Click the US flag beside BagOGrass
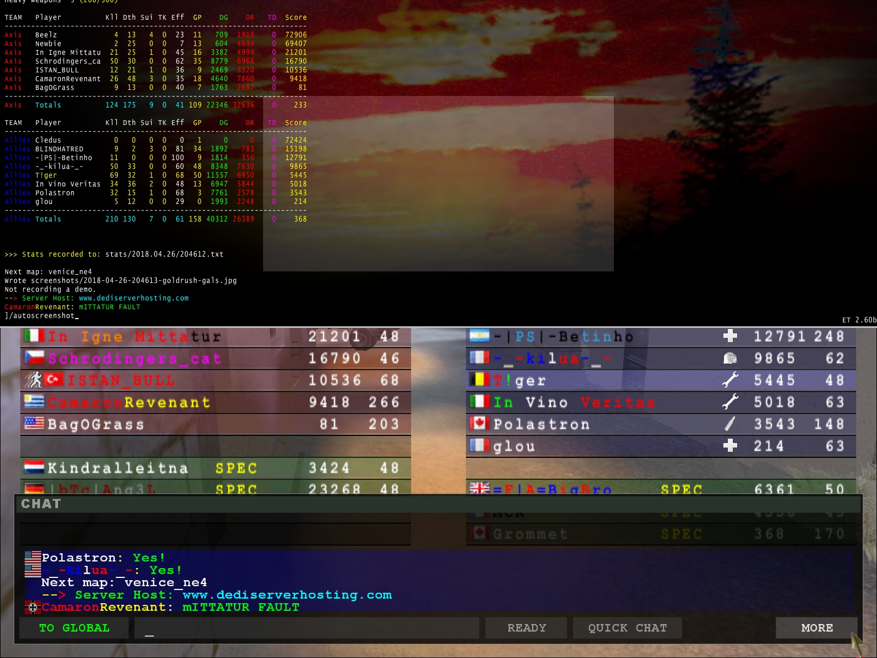 tap(34, 423)
